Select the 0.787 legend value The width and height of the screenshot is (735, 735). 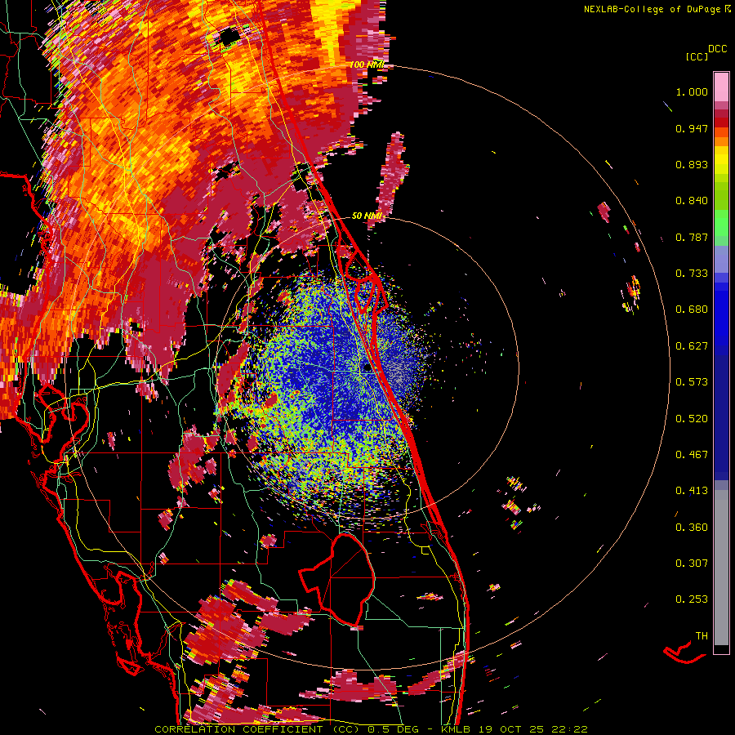pyautogui.click(x=692, y=237)
